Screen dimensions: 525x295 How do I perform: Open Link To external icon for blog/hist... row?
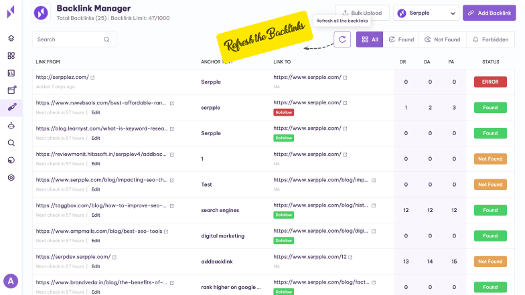click(374, 206)
